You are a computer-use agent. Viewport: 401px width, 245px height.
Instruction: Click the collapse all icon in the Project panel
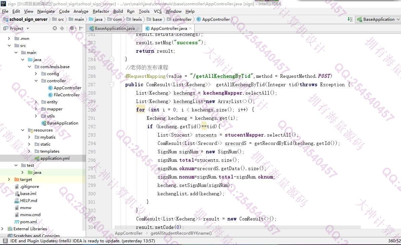tap(62, 28)
